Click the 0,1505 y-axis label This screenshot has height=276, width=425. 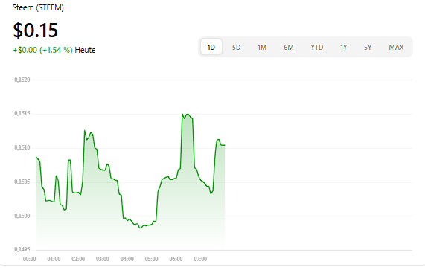point(22,182)
